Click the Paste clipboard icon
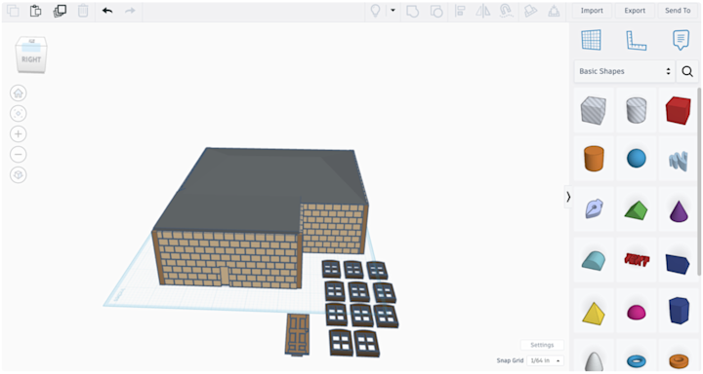This screenshot has height=374, width=703. (x=36, y=11)
